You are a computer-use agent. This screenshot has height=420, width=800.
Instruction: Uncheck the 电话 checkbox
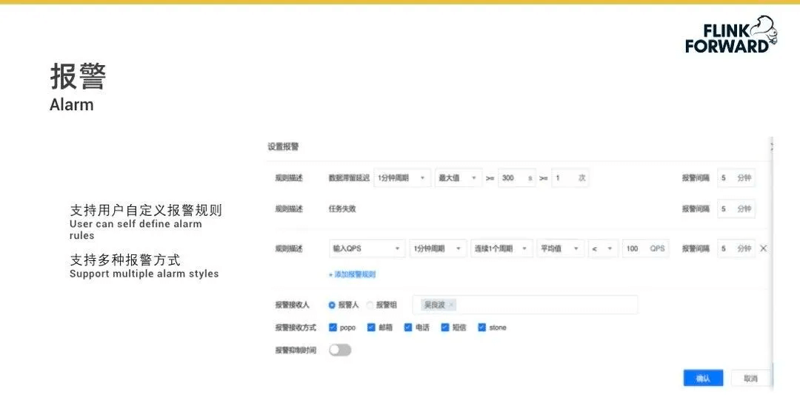[x=408, y=327]
